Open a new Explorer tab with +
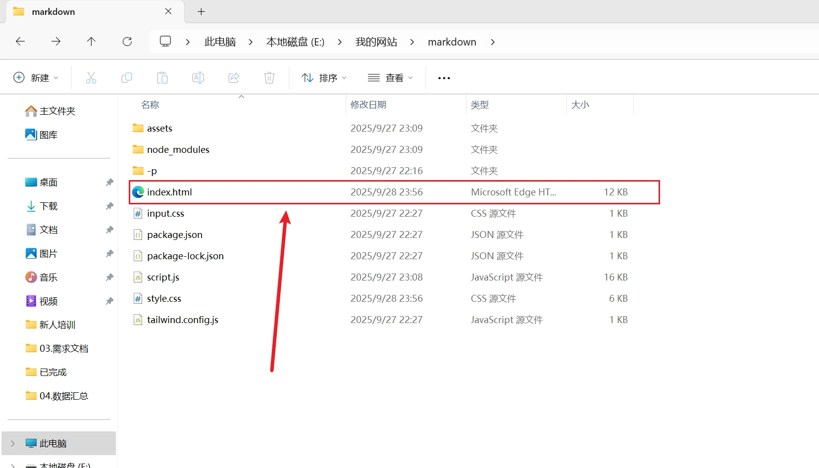 pyautogui.click(x=201, y=11)
